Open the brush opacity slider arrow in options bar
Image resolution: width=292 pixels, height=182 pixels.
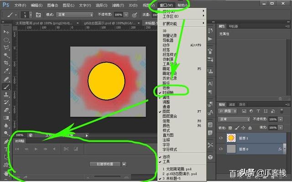point(126,15)
